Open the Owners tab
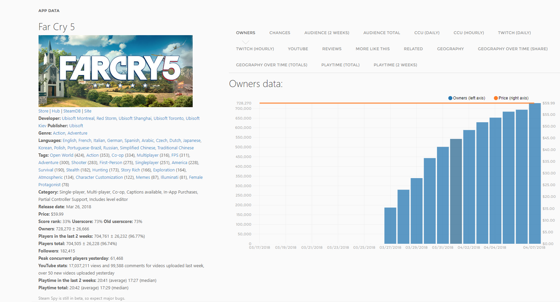Viewport: 560px width, 302px height. click(x=246, y=33)
